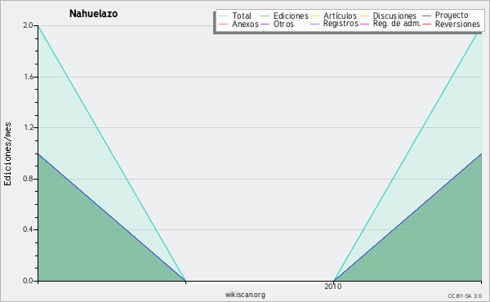Click the Ediciones/mes y-axis label

click(7, 154)
